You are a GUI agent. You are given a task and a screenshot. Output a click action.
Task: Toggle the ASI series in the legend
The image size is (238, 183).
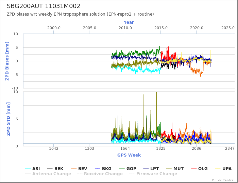click(33, 169)
